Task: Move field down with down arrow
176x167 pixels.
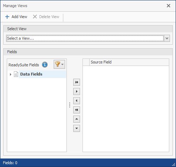Action: pyautogui.click(x=76, y=128)
